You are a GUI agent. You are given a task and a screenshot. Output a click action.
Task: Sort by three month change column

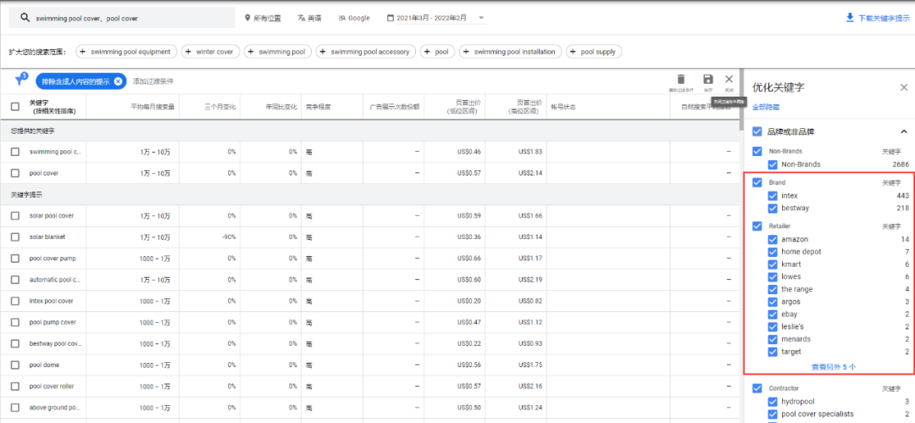pos(220,107)
